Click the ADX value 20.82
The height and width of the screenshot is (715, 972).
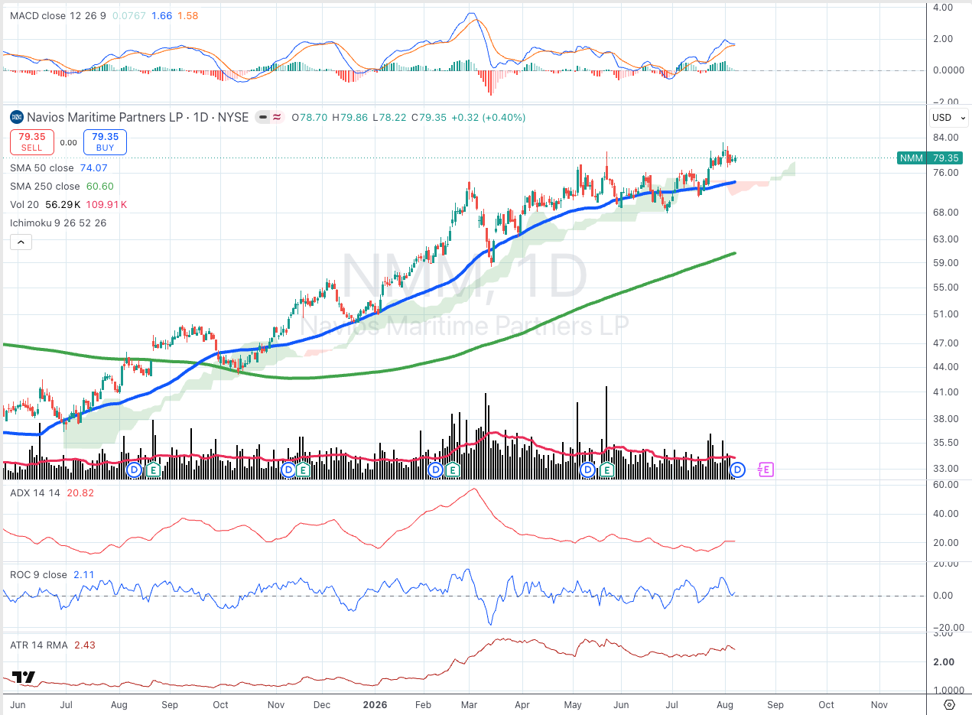[80, 493]
